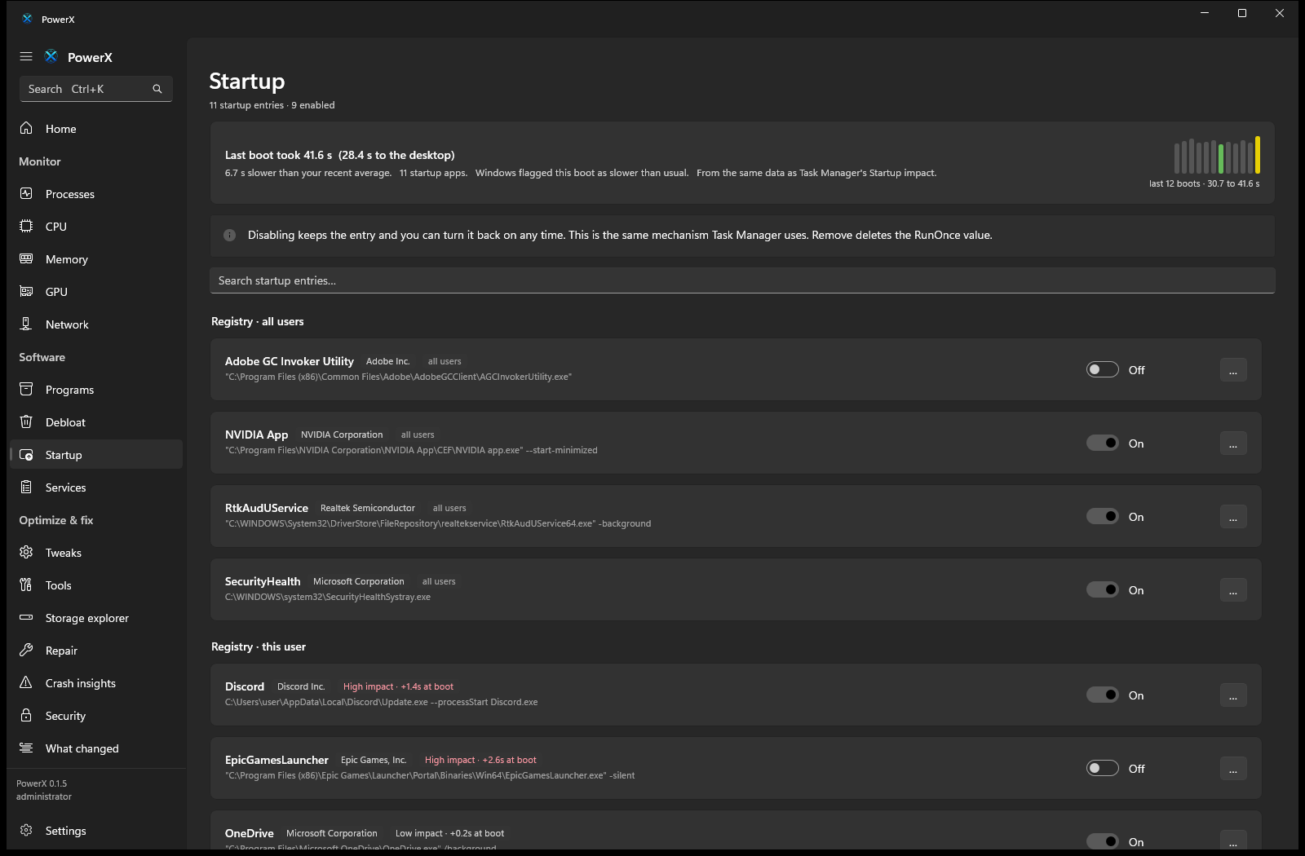Click the Registry · all users heading

[258, 321]
